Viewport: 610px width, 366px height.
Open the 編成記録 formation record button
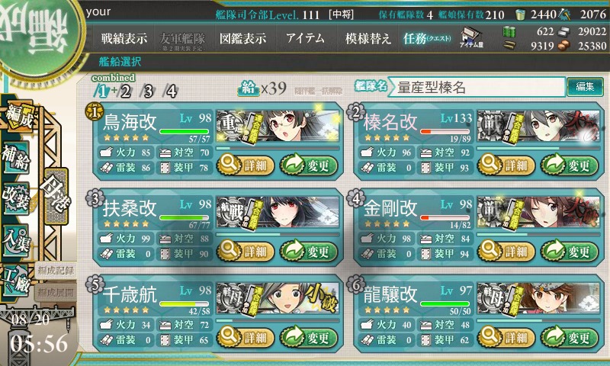coord(56,271)
